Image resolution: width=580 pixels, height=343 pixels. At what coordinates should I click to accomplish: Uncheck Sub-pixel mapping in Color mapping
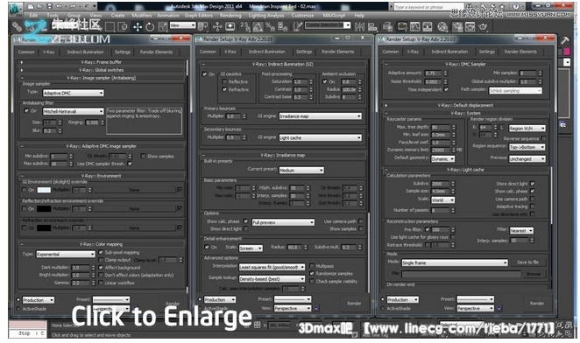(x=101, y=253)
